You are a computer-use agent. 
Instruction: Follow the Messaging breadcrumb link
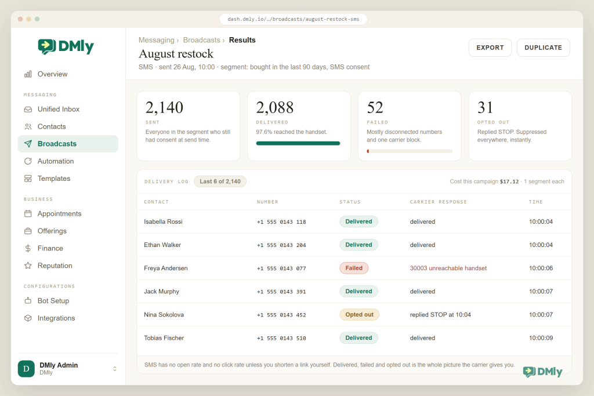coord(157,40)
